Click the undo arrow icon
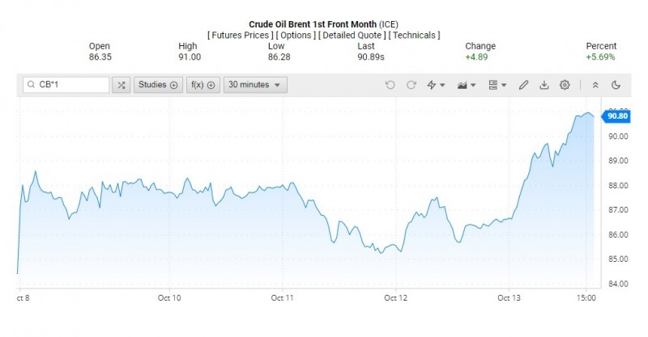Screen dimensions: 648x337 click(x=390, y=85)
